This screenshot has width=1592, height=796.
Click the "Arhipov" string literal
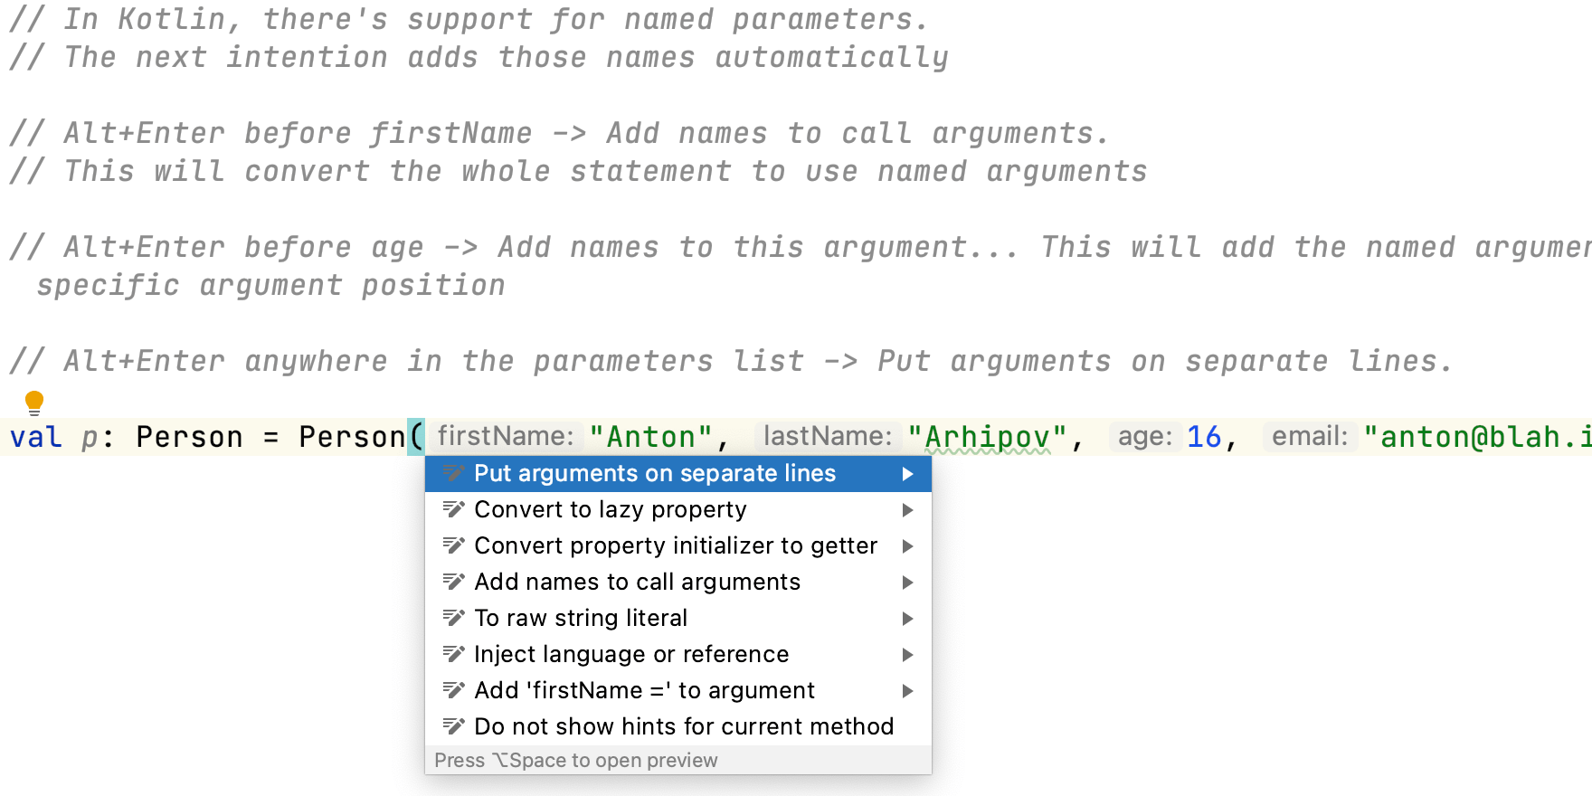pos(987,438)
